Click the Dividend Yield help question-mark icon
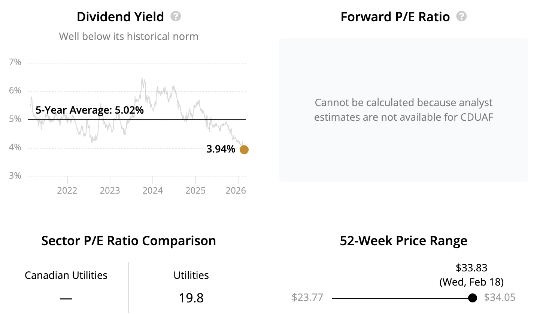Screen dimensions: 534x314 coord(176,16)
